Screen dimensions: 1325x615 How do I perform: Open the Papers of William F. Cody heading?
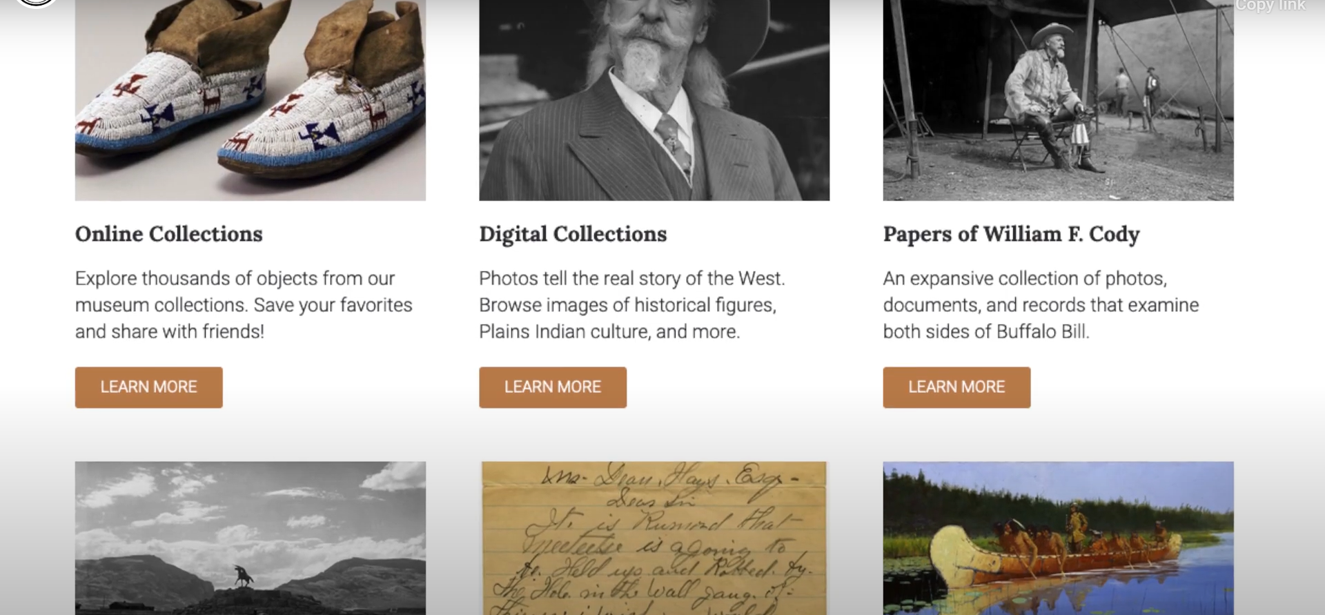(1011, 234)
